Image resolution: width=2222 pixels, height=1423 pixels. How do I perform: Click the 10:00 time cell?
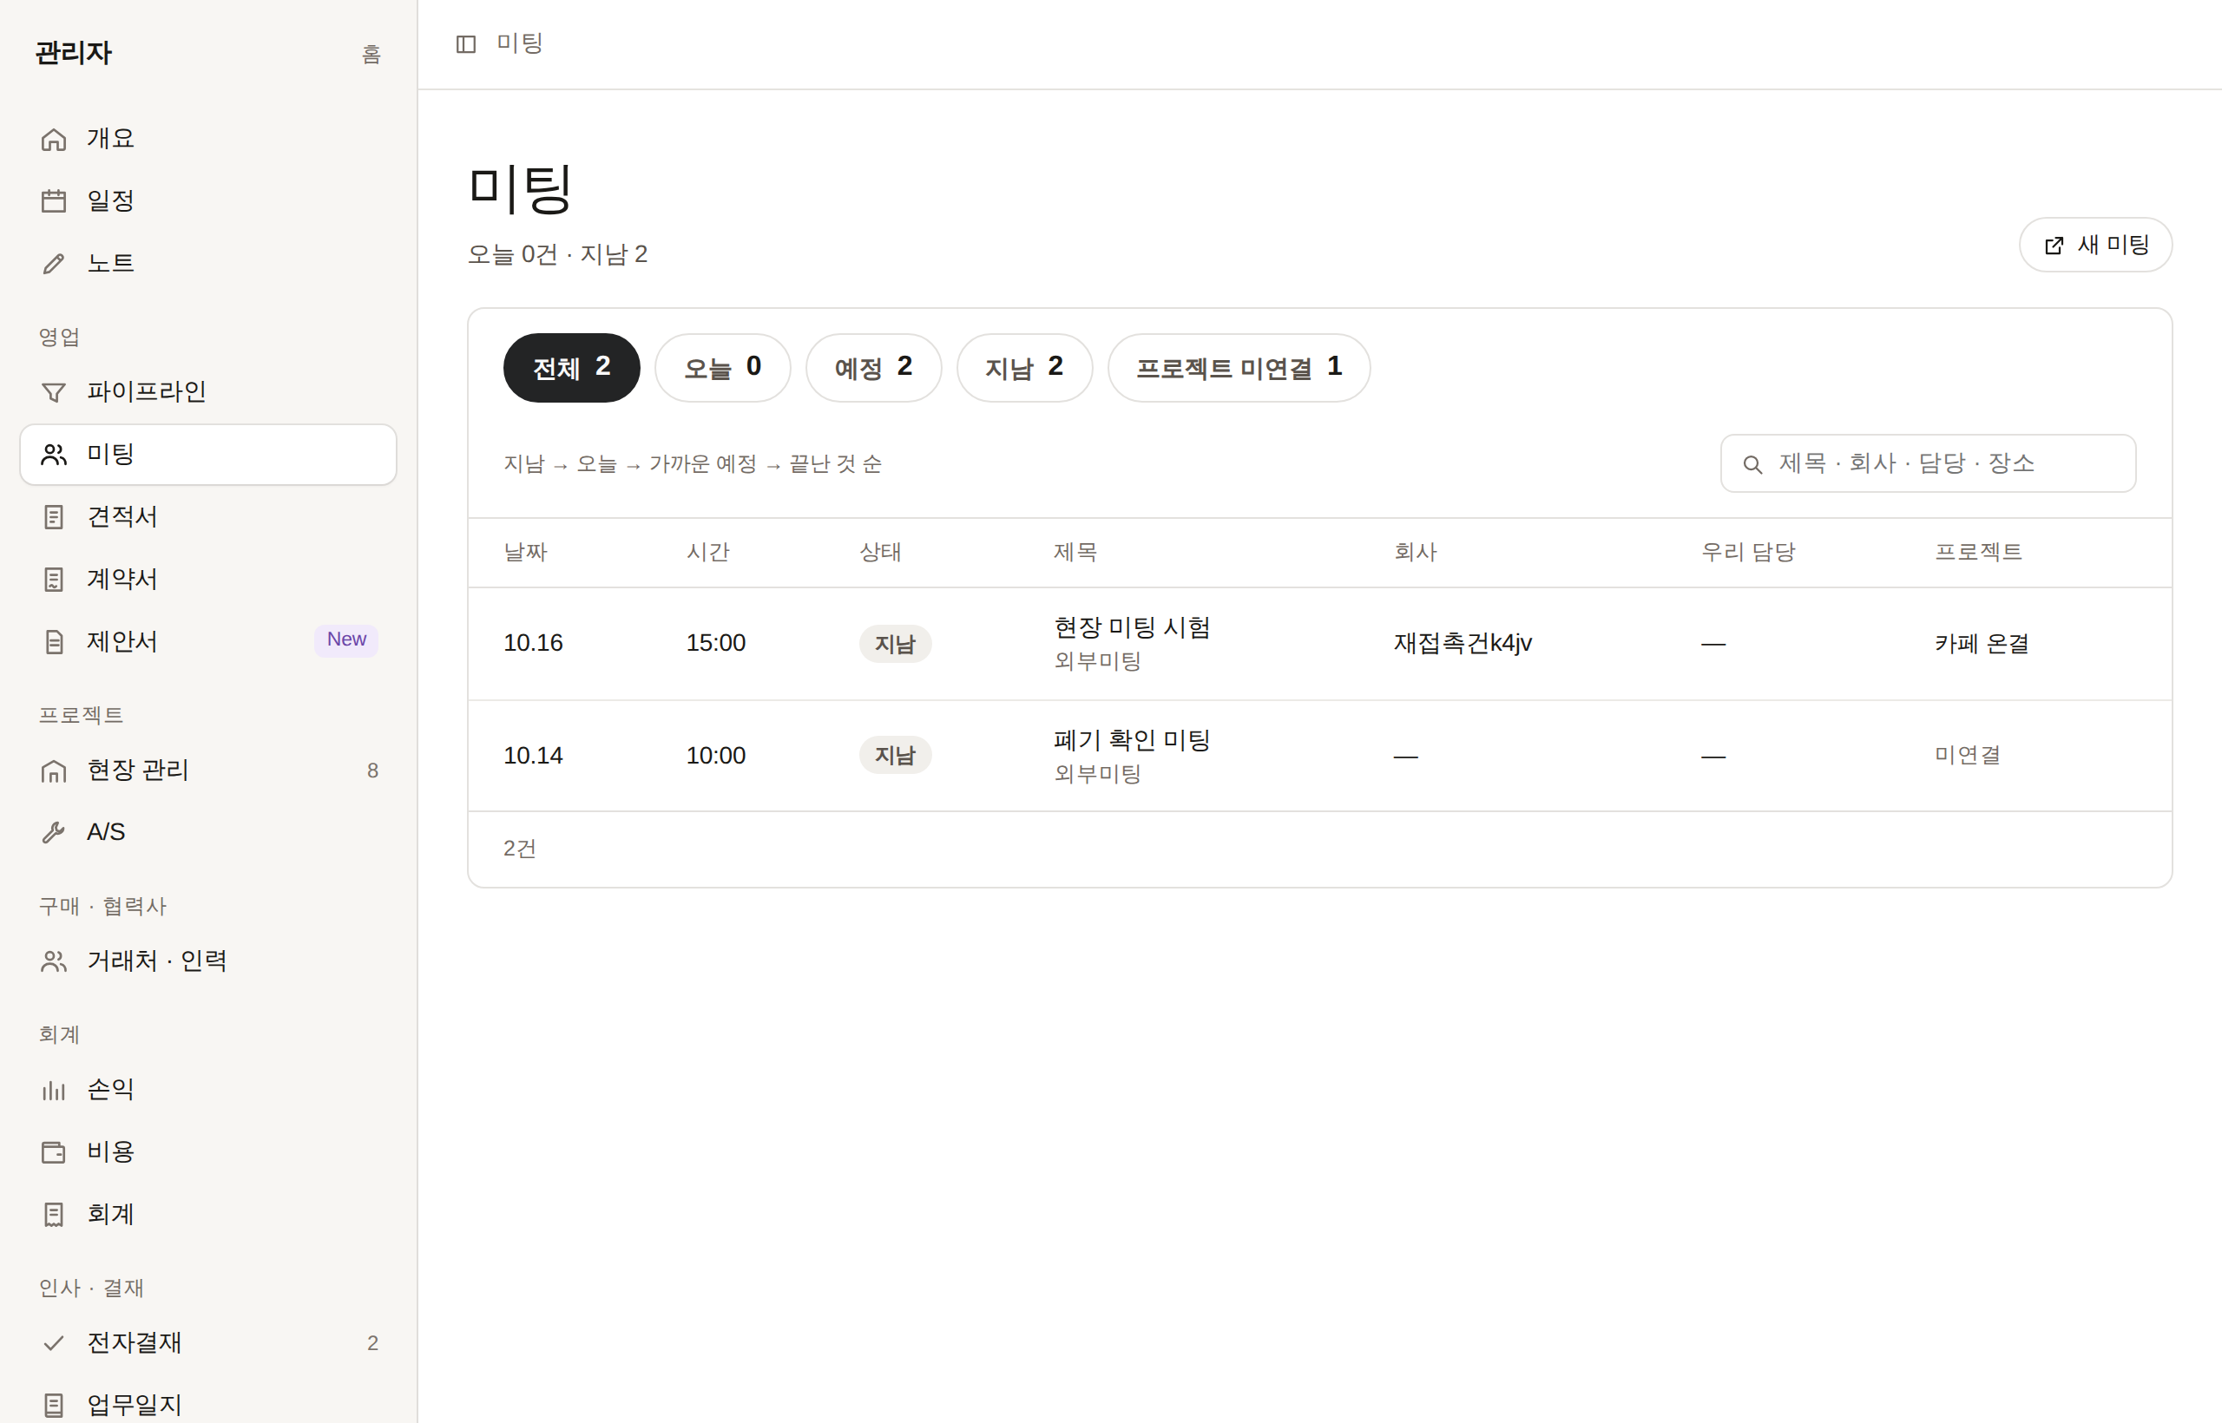[715, 756]
